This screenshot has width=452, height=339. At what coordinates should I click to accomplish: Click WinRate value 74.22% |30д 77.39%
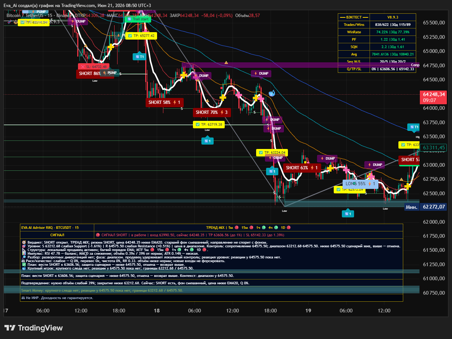click(393, 32)
